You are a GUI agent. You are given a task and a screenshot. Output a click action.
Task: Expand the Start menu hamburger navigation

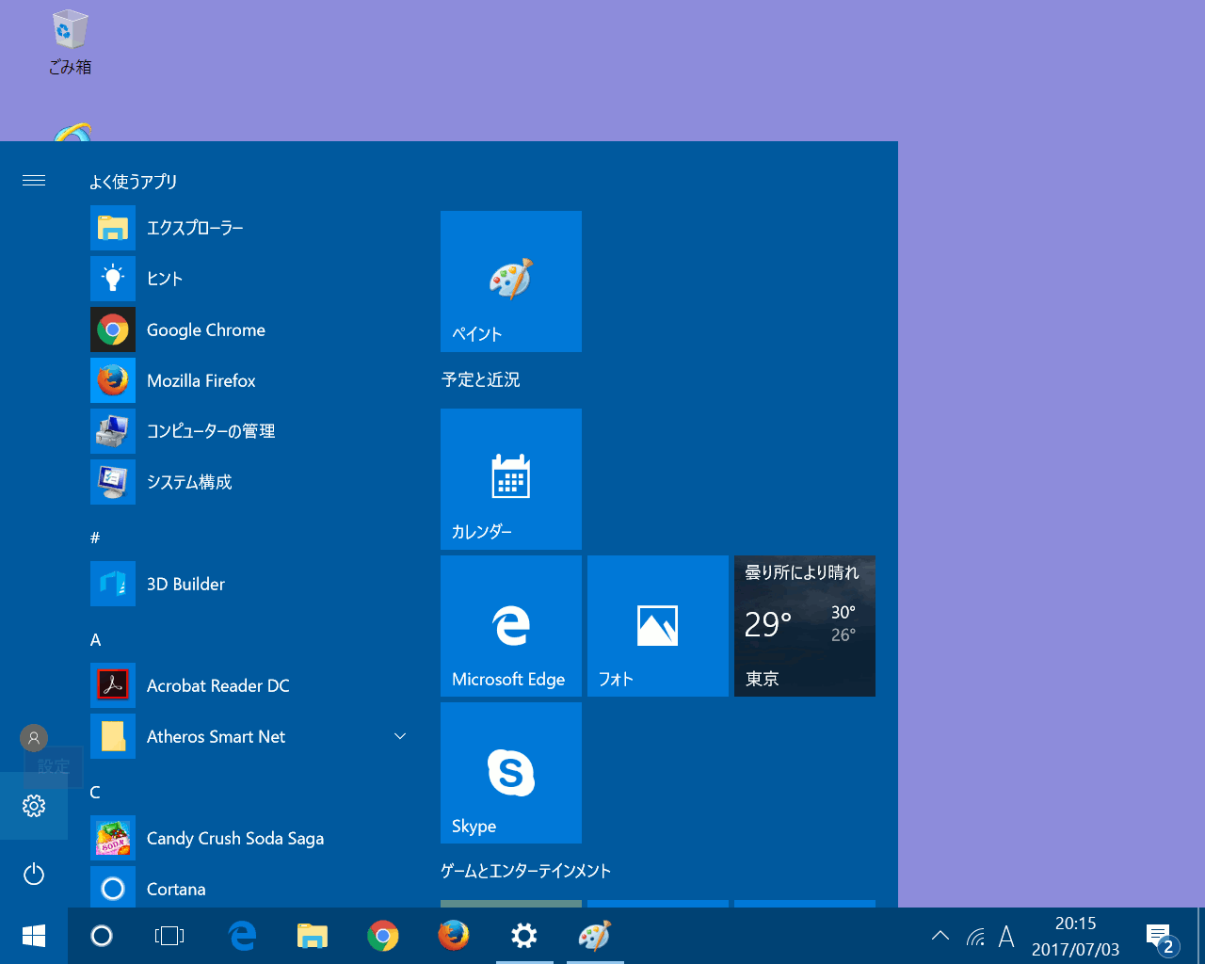[34, 180]
